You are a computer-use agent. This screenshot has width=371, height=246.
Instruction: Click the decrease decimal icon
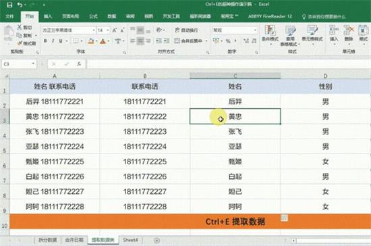click(x=254, y=41)
